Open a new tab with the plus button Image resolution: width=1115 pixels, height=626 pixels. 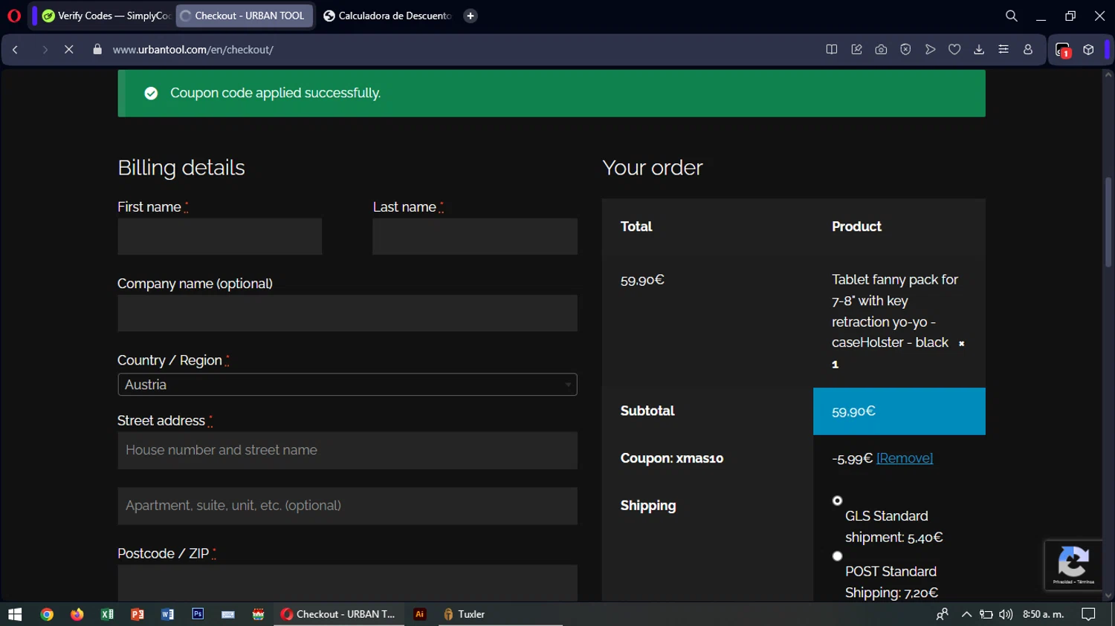471,16
